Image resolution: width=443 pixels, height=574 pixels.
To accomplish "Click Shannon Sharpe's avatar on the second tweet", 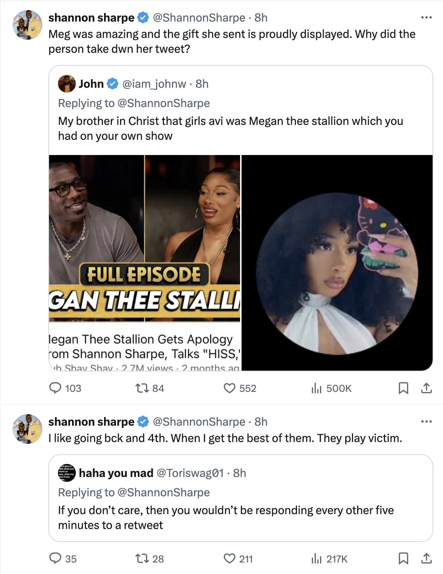I will (x=28, y=429).
